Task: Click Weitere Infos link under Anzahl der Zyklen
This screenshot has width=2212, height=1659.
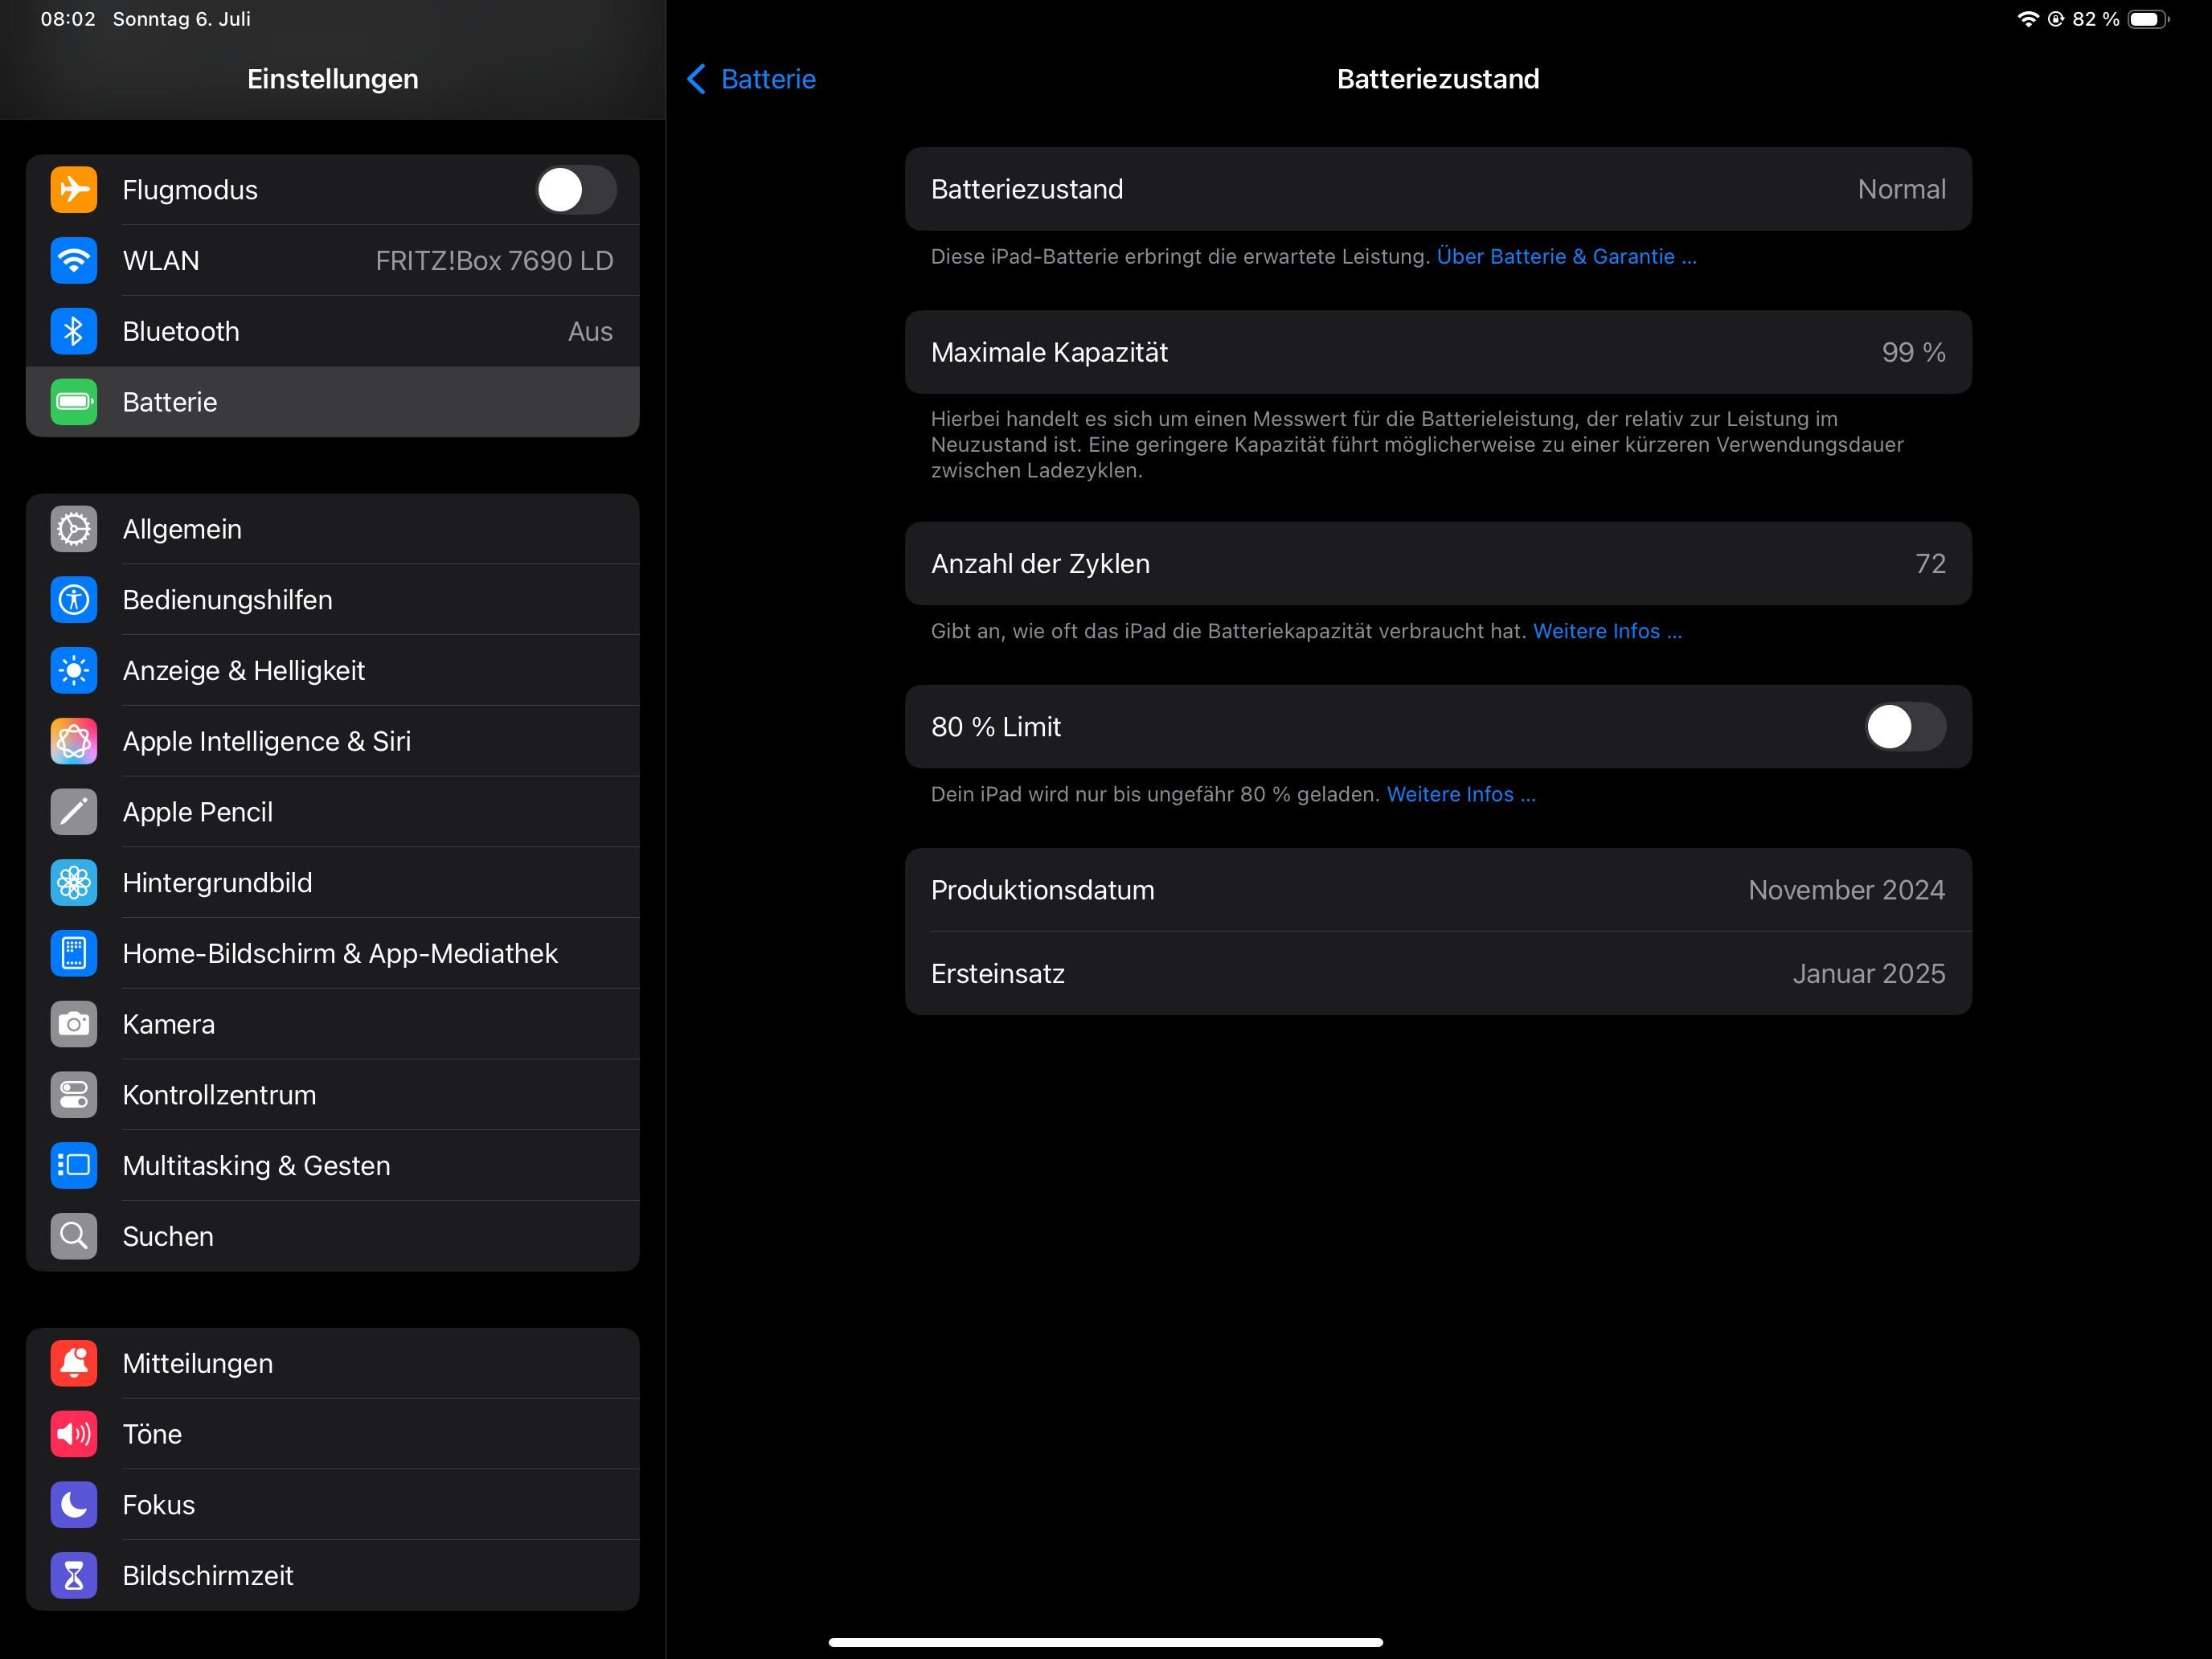Action: (1607, 631)
